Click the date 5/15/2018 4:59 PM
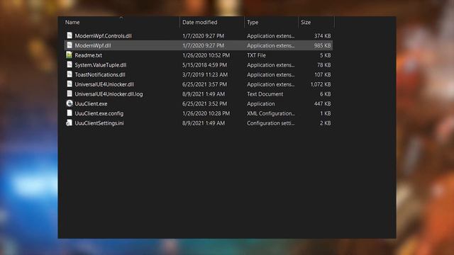The image size is (454, 255). (204, 65)
